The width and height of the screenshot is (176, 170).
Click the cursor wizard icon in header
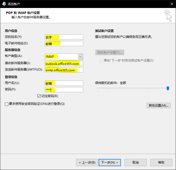168,16
